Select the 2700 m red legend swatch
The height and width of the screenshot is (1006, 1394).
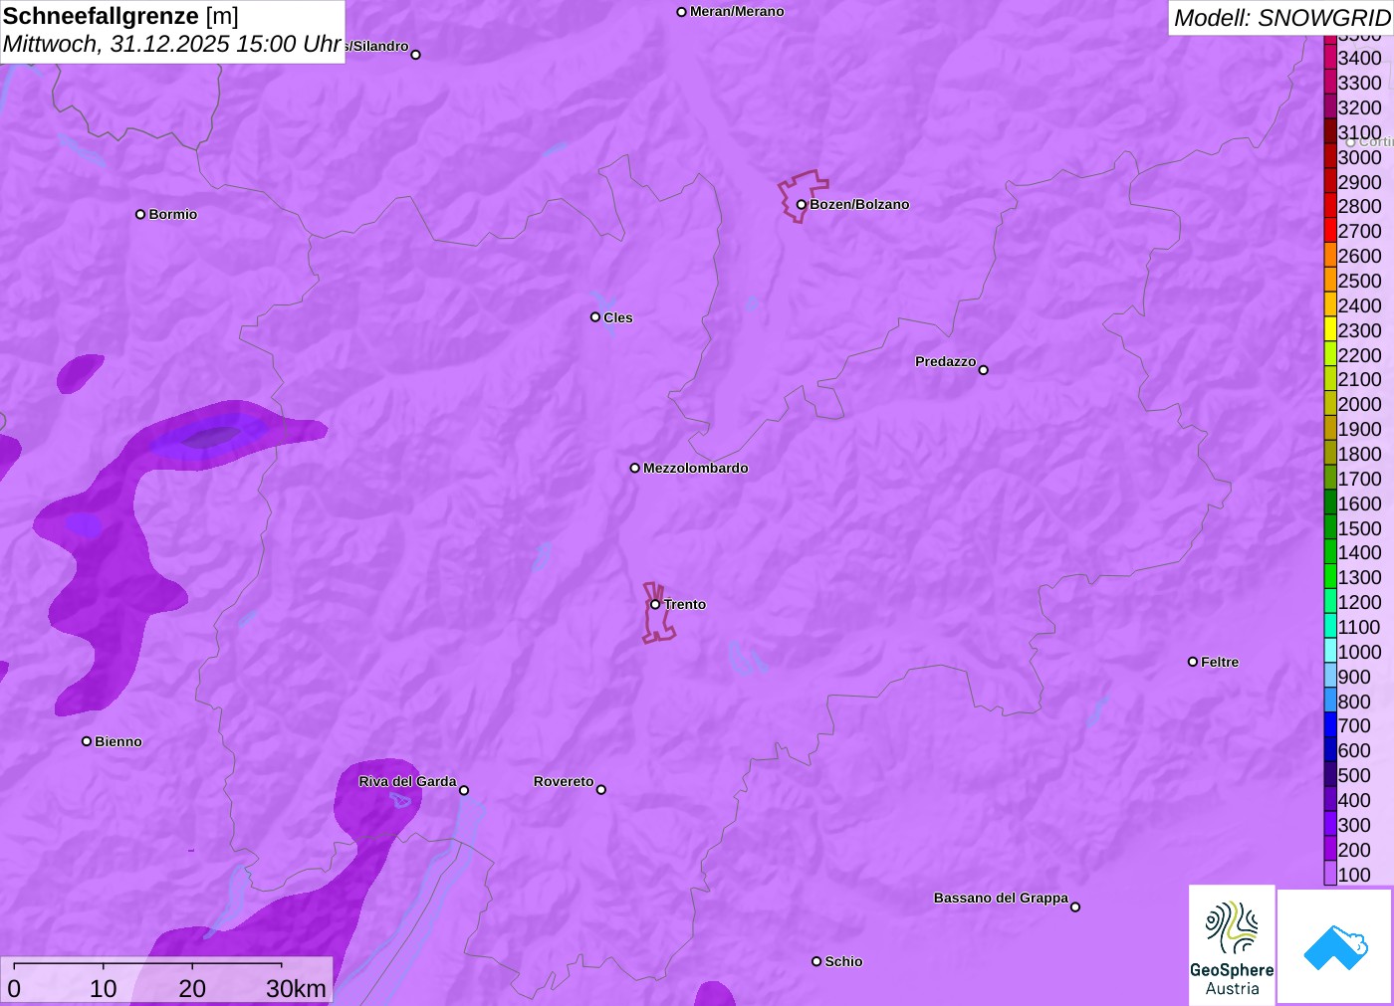click(x=1330, y=231)
